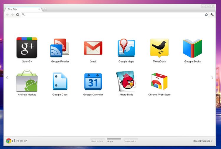
Task: Launch Google Reader app
Action: click(60, 48)
